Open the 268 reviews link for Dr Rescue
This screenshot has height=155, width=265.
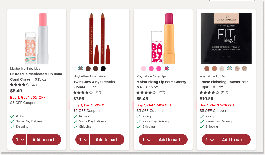(x=34, y=85)
